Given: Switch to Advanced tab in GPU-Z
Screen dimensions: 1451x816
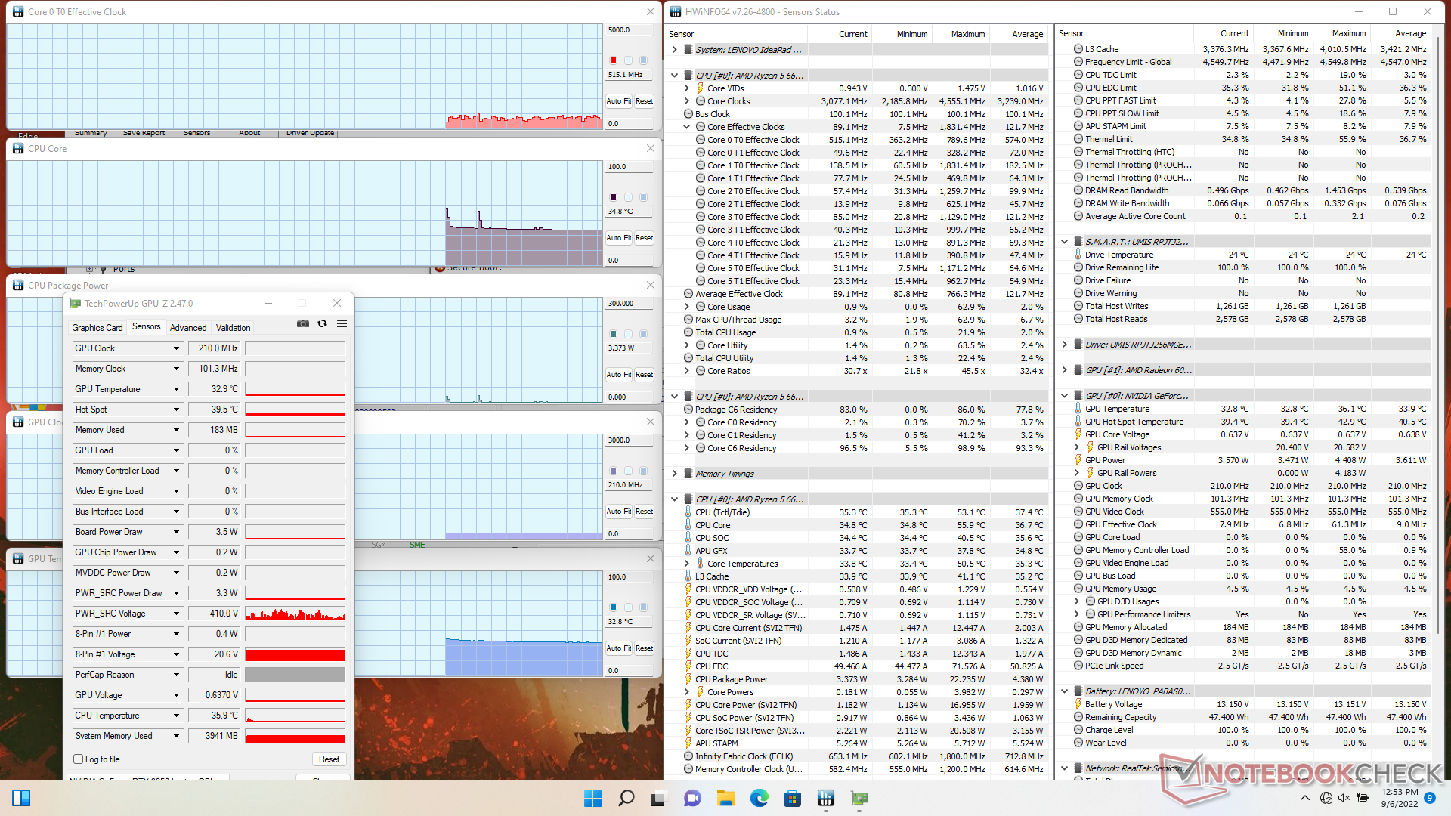Looking at the screenshot, I should (x=188, y=328).
